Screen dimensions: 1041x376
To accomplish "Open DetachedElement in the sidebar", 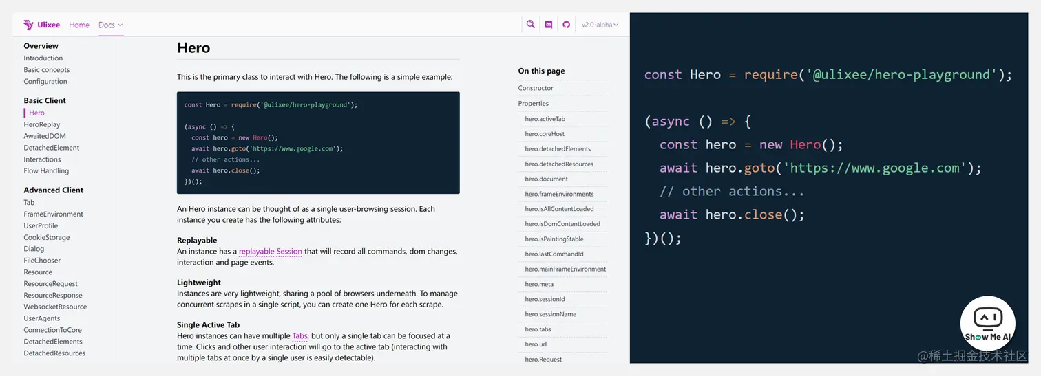I will [52, 148].
